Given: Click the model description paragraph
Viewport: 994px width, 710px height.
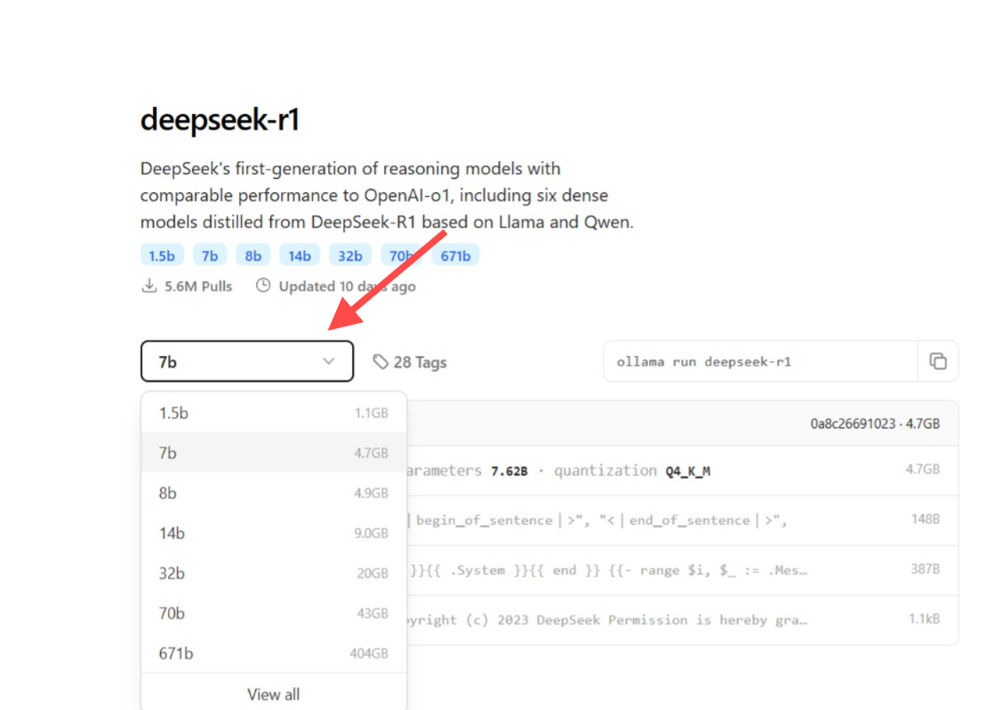Looking at the screenshot, I should (387, 195).
